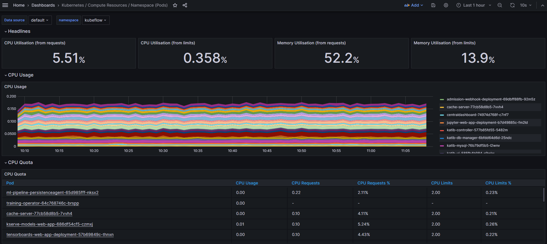
Task: Toggle the katib-controller series in the legend
Action: click(477, 130)
